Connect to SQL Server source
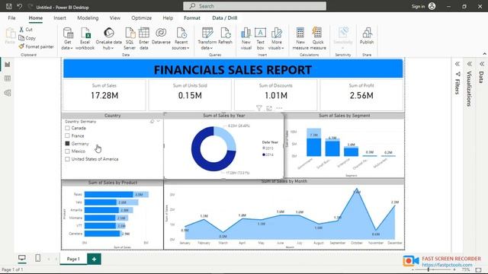 [130, 39]
